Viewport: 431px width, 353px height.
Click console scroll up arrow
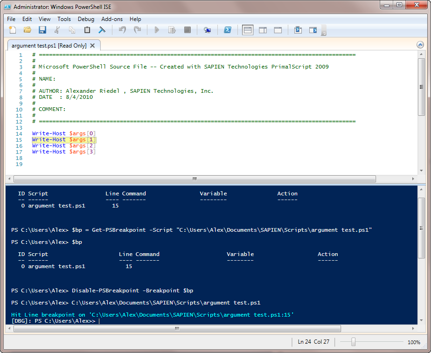(421, 189)
